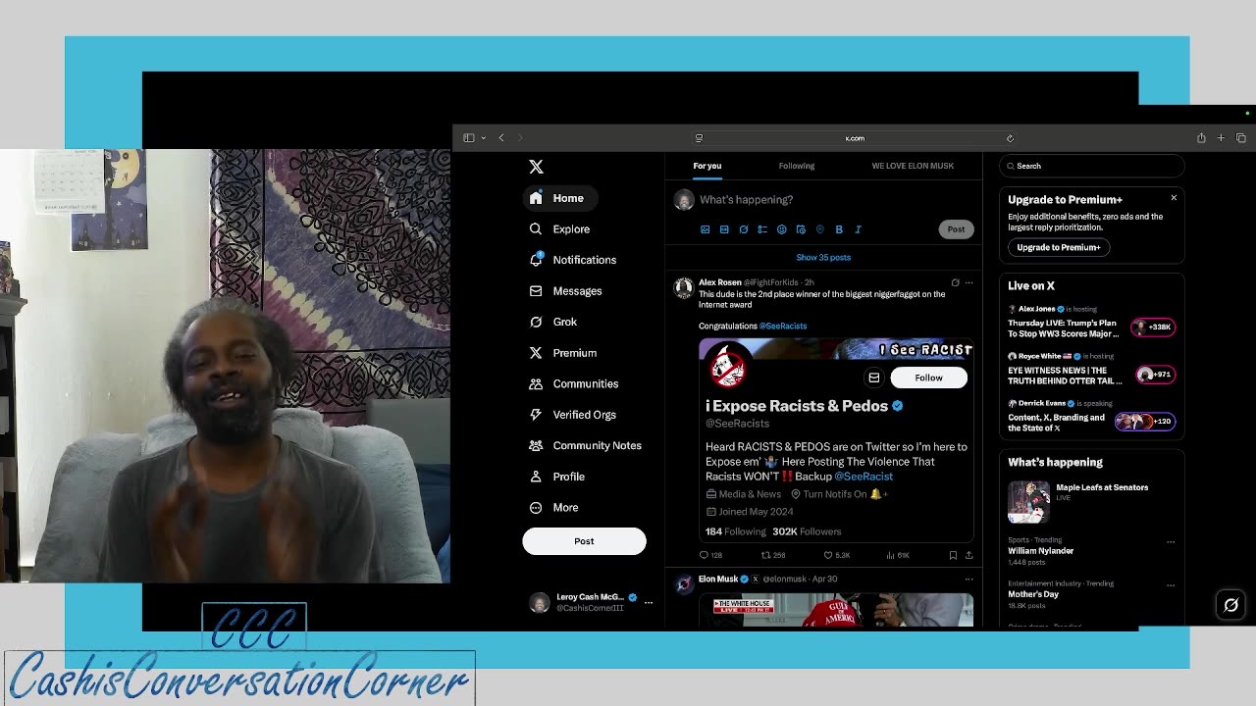Open Premium in sidebar
The width and height of the screenshot is (1256, 706).
[x=563, y=353]
